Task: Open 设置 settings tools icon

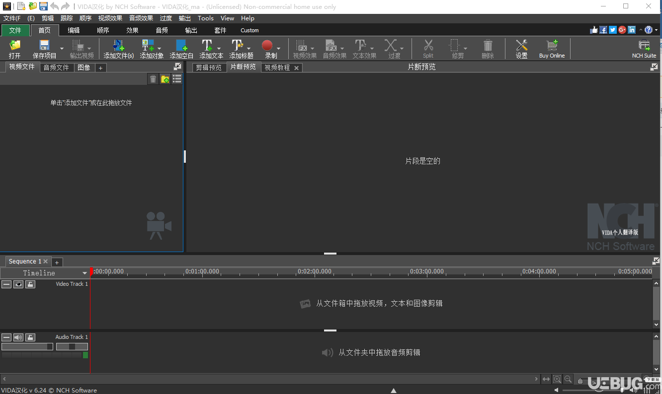Action: click(x=521, y=46)
